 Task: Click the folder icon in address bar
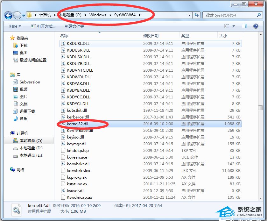(30, 15)
